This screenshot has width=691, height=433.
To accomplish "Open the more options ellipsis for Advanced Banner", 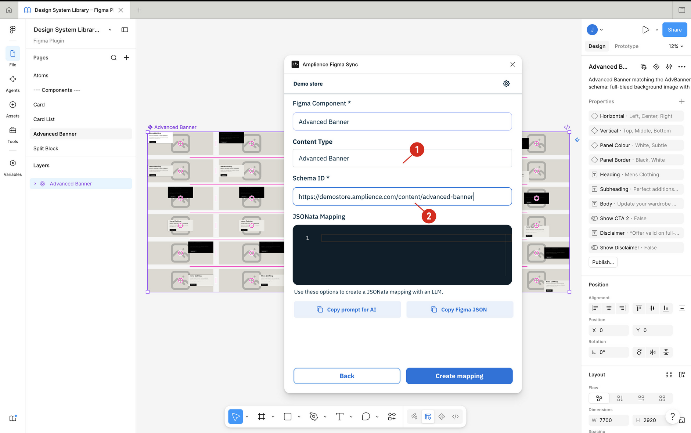I will 682,67.
